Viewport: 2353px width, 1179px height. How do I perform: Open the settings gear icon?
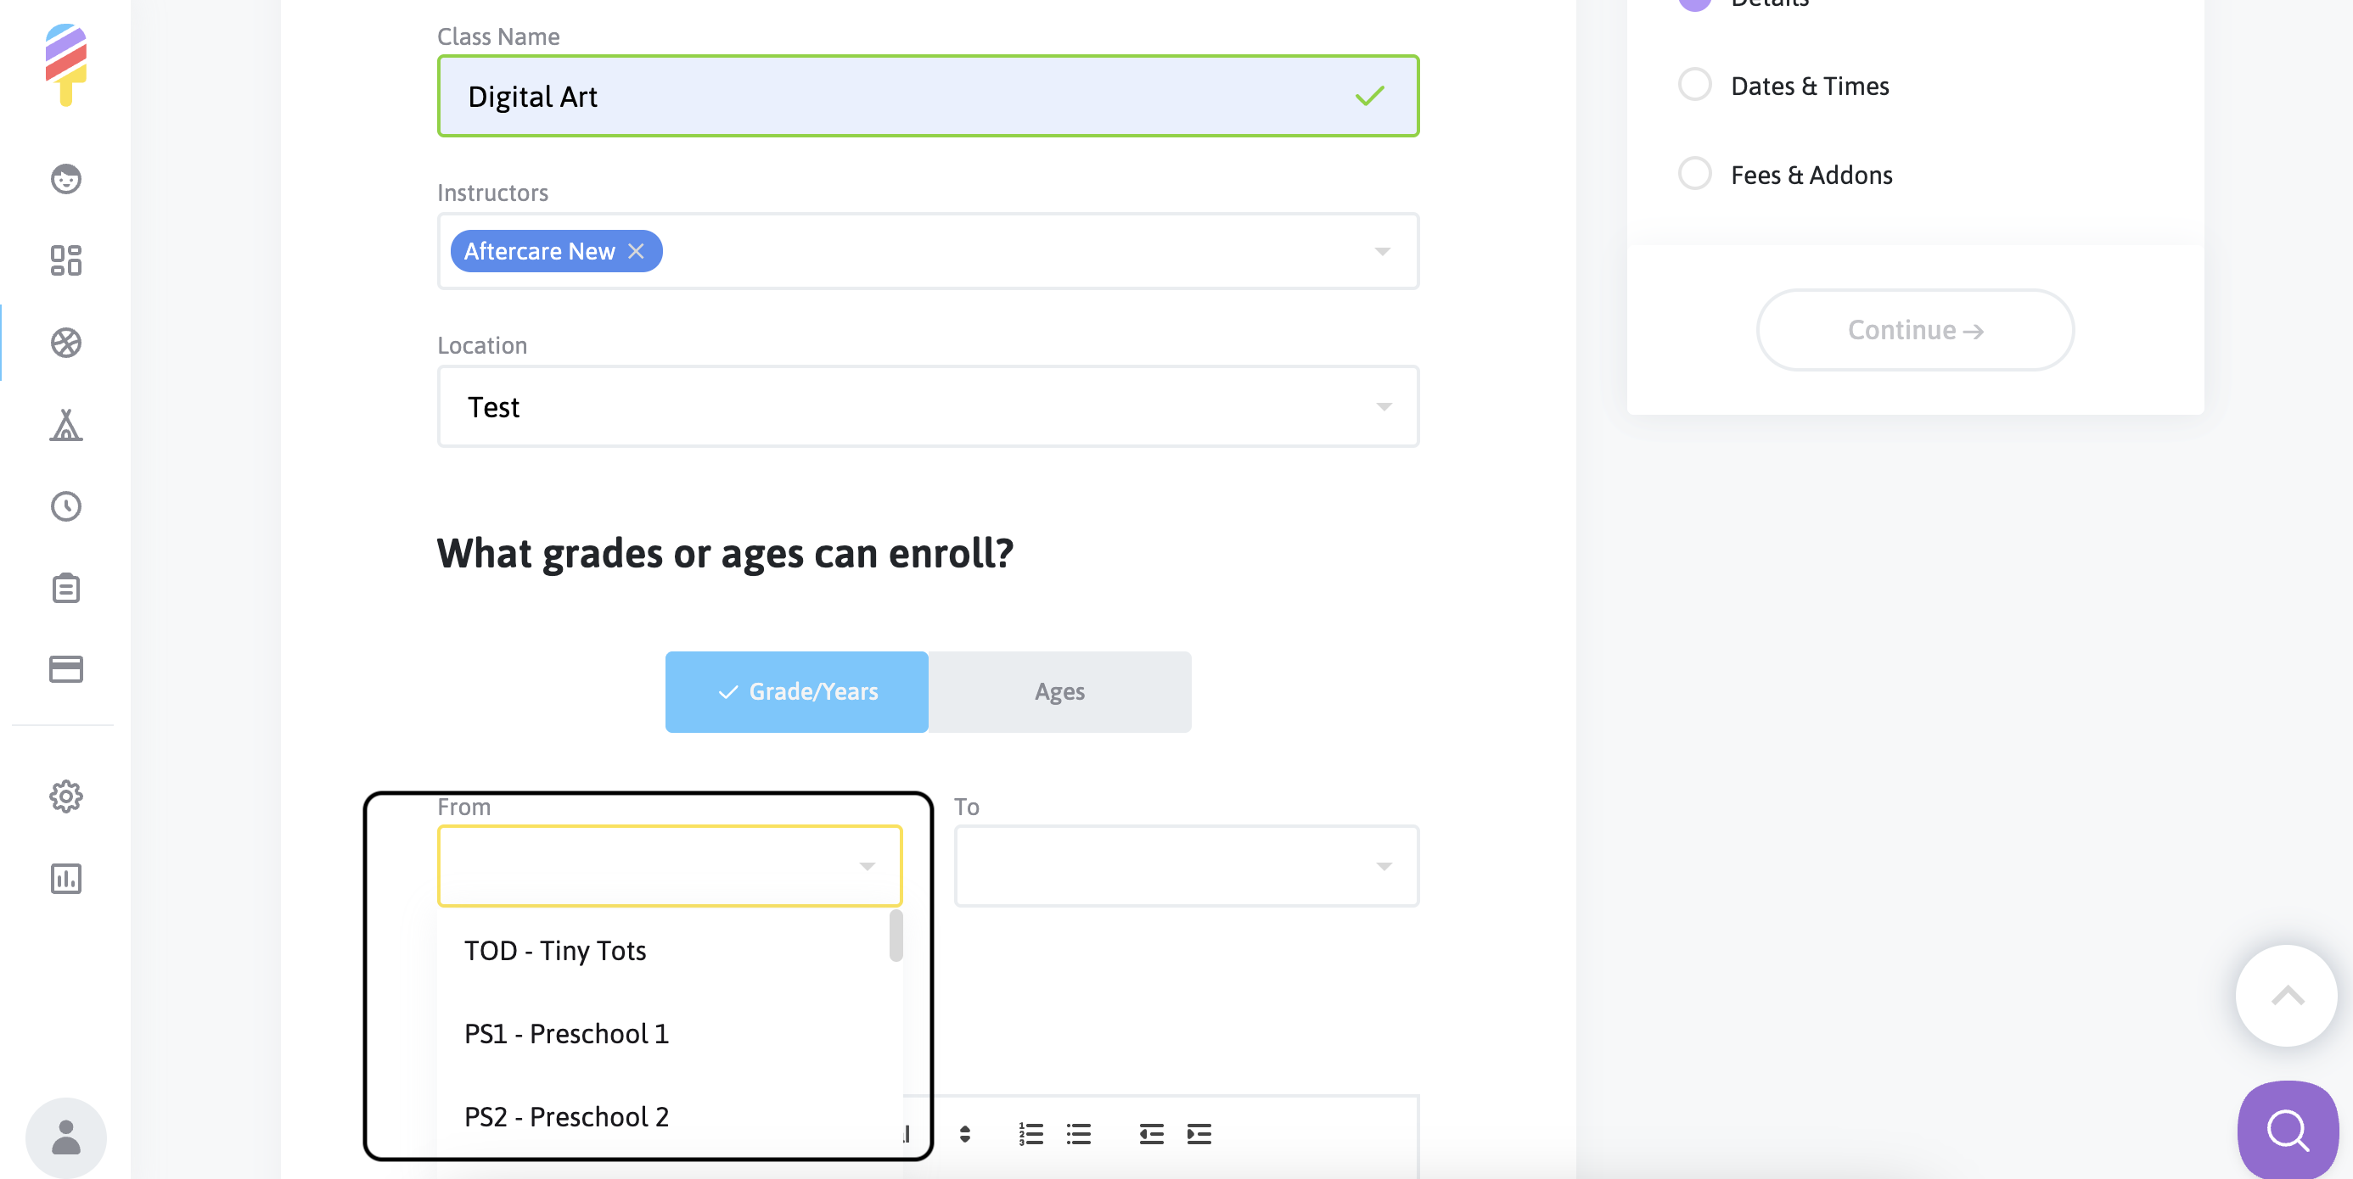(65, 796)
